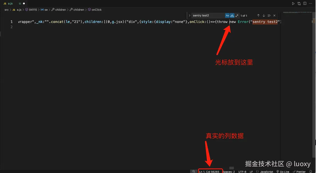Toggle Use Regular Expression in find
This screenshot has height=173, width=316.
tap(237, 16)
